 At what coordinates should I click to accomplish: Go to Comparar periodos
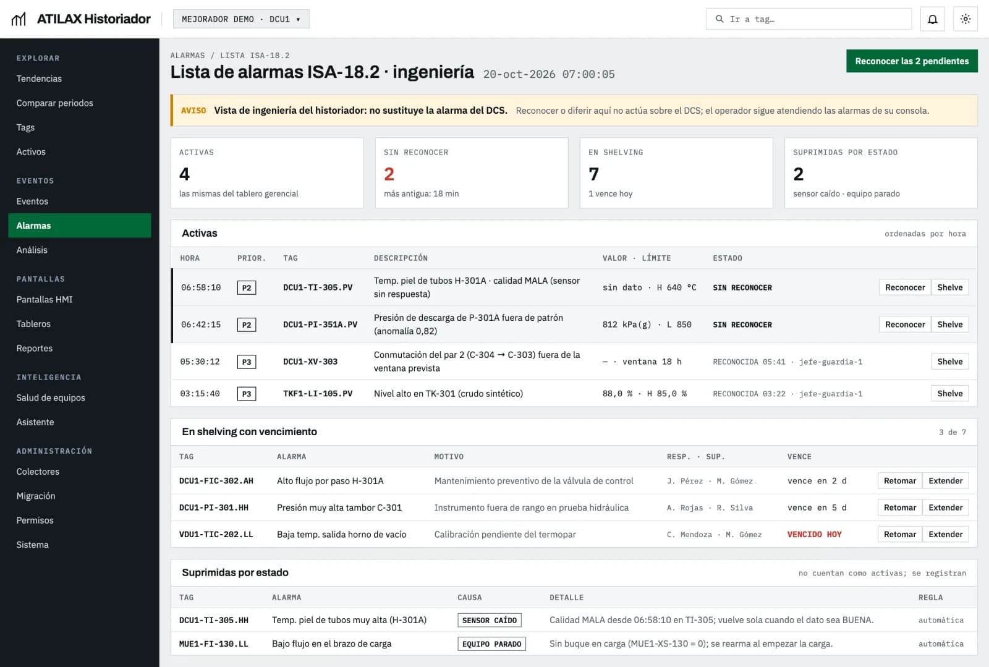tap(80, 103)
